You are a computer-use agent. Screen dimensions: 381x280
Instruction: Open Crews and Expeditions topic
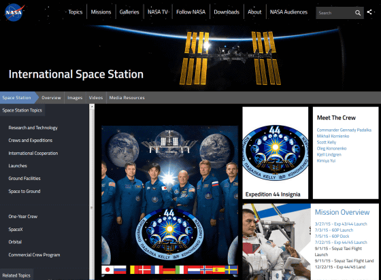point(31,140)
